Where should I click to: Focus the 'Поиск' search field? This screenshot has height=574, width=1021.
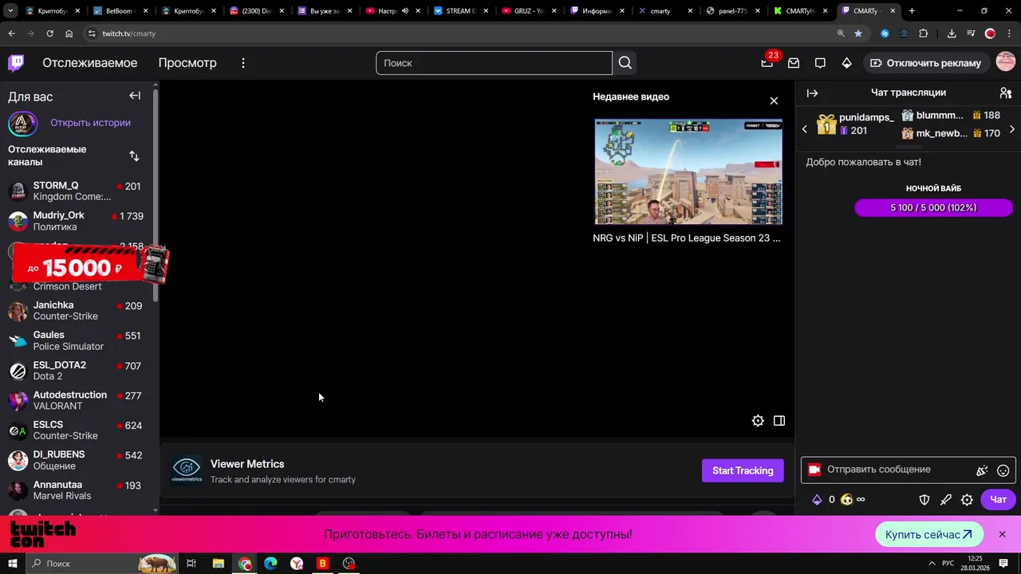tap(494, 63)
